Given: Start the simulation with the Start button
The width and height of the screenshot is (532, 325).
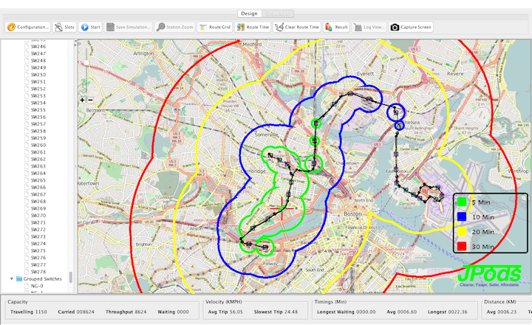Looking at the screenshot, I should 90,27.
